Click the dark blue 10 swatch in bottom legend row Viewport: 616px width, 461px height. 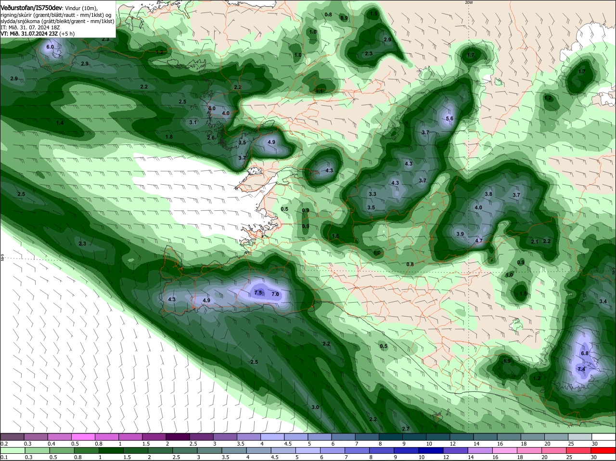coord(430,450)
